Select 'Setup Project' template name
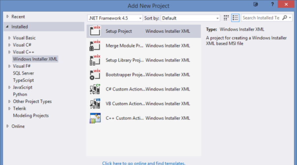Viewport: 297px width, 165px height. coord(118,31)
